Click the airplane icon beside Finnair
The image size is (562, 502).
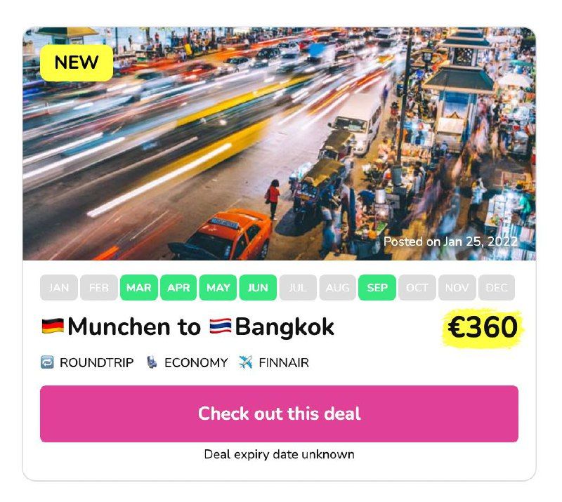(245, 362)
